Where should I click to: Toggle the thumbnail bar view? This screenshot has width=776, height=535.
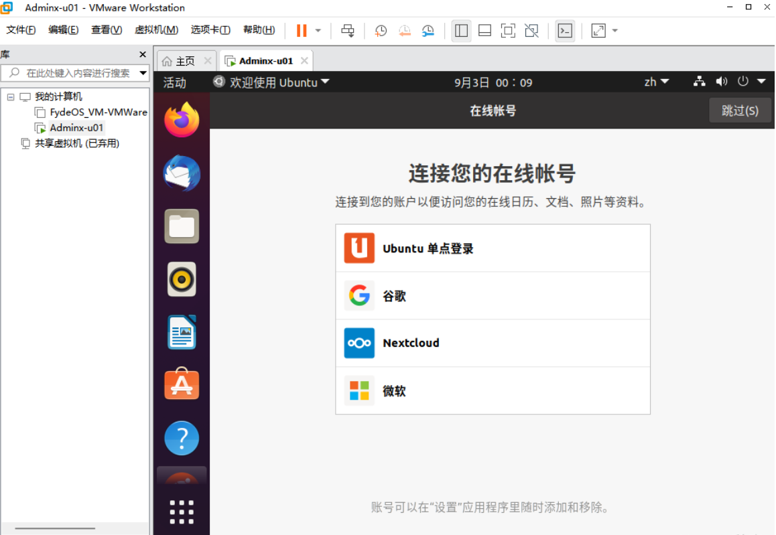(x=485, y=31)
